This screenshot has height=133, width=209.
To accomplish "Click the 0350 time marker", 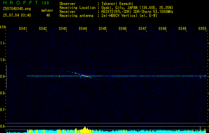I will point(202,29).
